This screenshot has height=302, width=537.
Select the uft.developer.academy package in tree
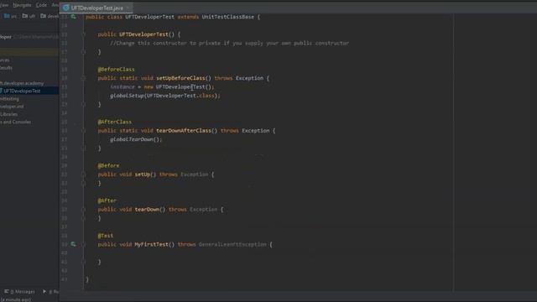[22, 83]
